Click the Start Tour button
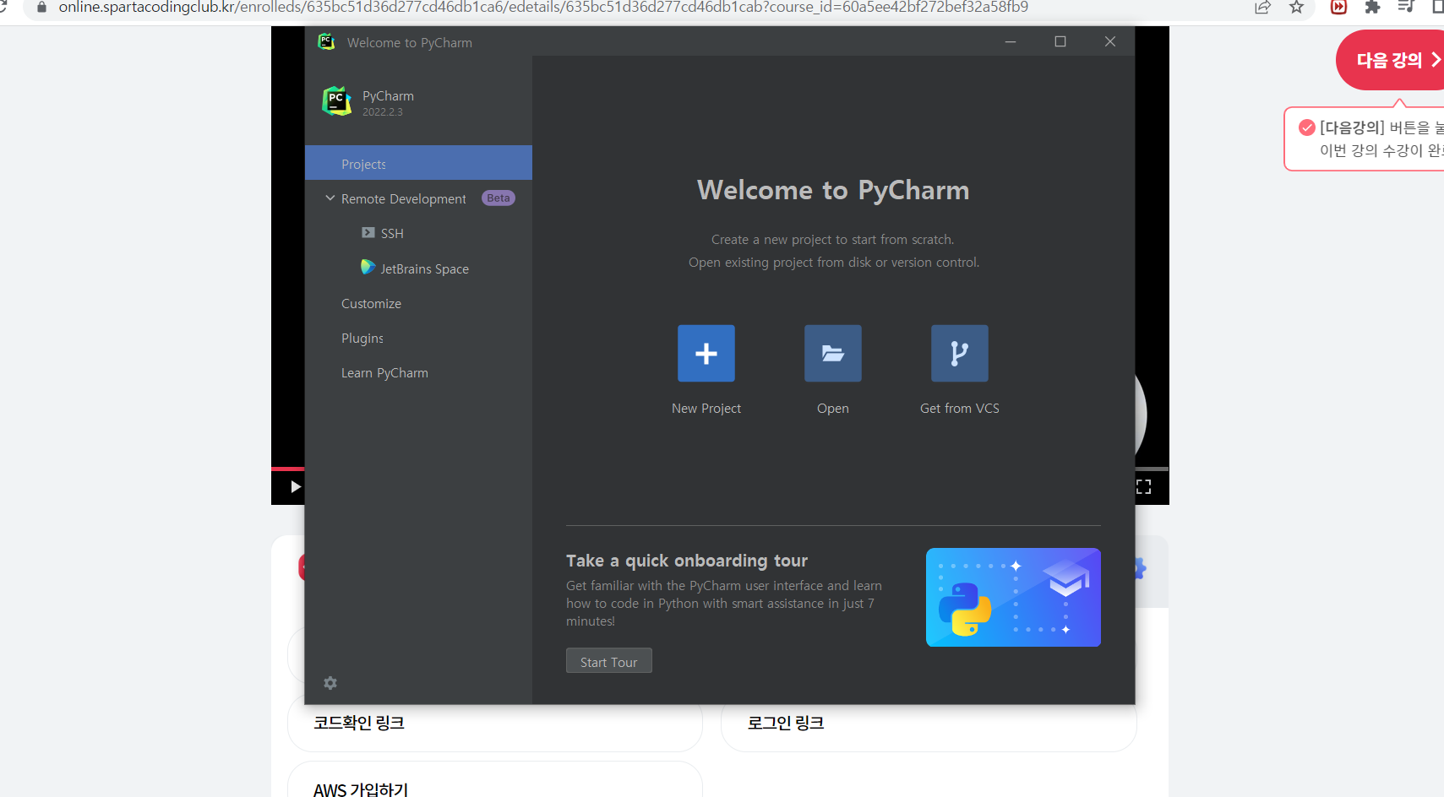The image size is (1444, 797). point(609,661)
